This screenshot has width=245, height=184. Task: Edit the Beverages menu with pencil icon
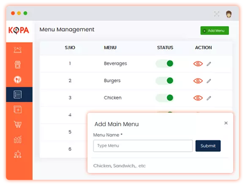pyautogui.click(x=209, y=64)
